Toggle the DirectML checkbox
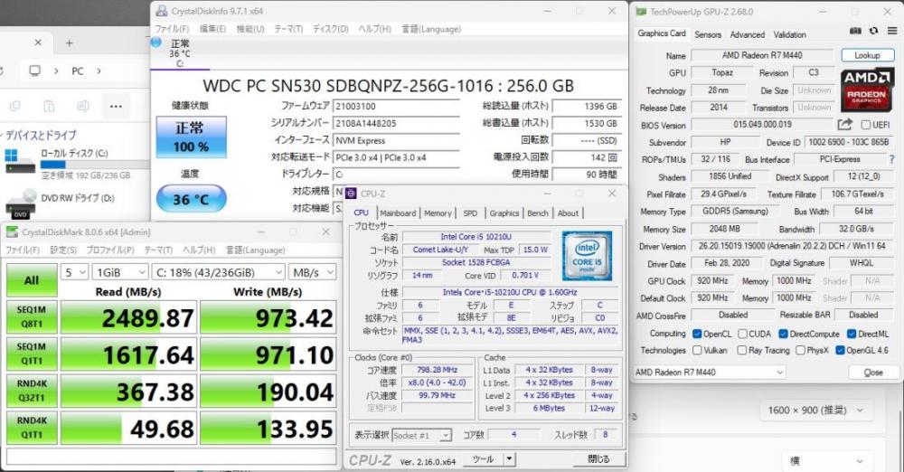The height and width of the screenshot is (472, 904). (x=852, y=334)
